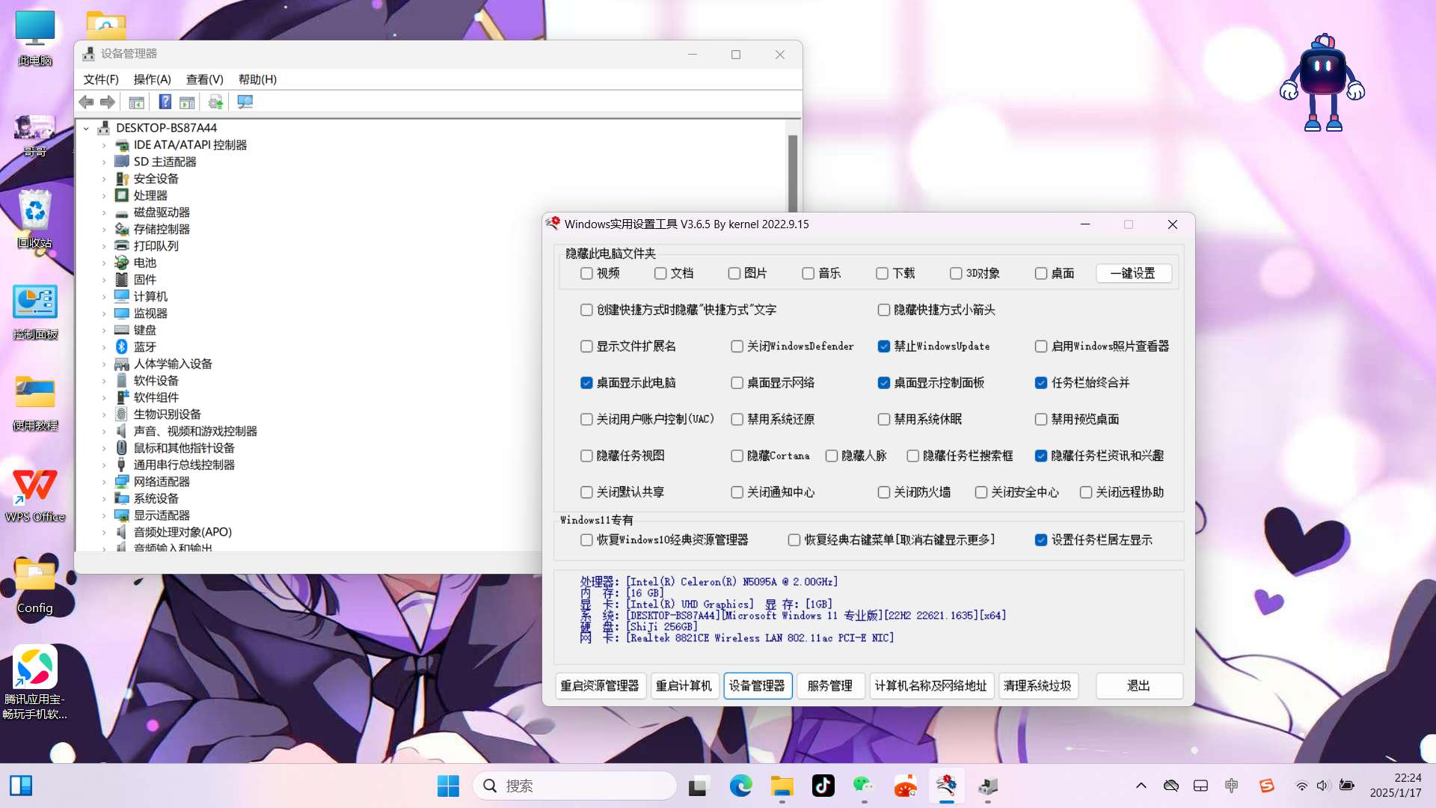Expand the 显示适配器 tree node
This screenshot has width=1436, height=808.
[x=104, y=515]
